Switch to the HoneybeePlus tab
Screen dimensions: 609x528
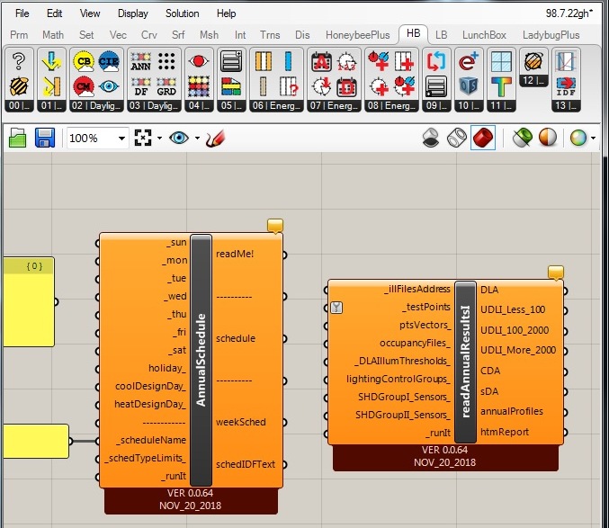(357, 35)
